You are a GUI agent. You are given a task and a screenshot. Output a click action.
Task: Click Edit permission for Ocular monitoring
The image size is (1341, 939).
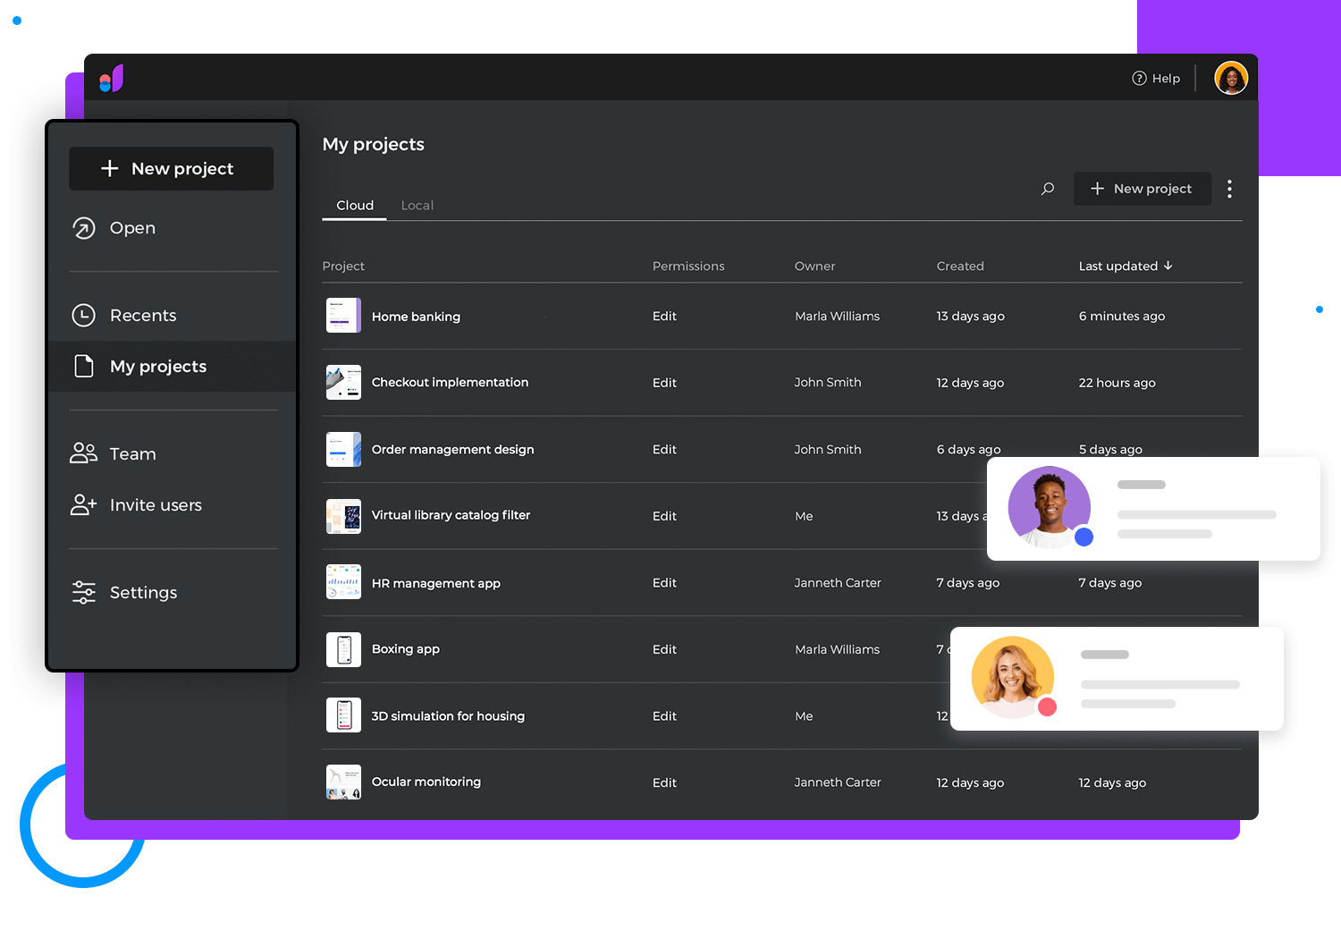(664, 782)
